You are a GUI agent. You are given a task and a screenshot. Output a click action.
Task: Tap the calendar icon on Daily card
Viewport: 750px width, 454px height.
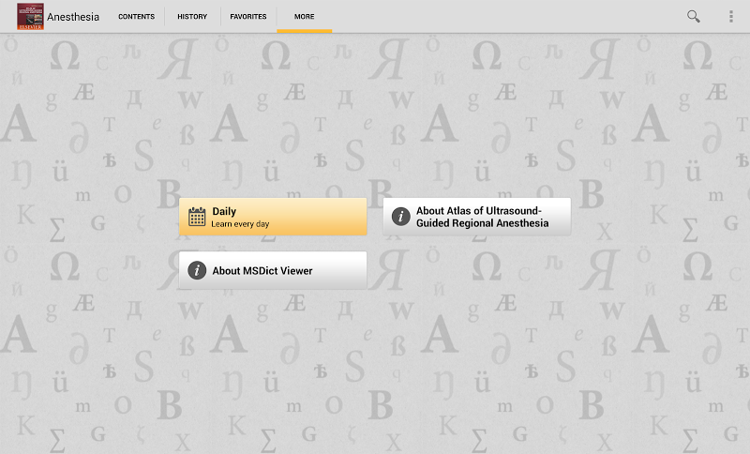[x=197, y=217]
